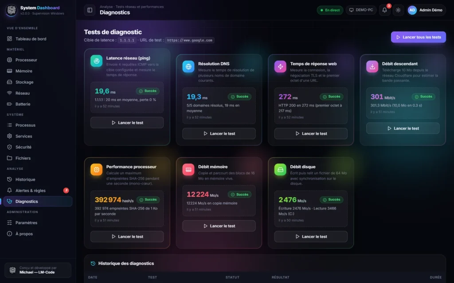Click the Résolution DNS globe icon
The height and width of the screenshot is (283, 454).
coord(188,67)
